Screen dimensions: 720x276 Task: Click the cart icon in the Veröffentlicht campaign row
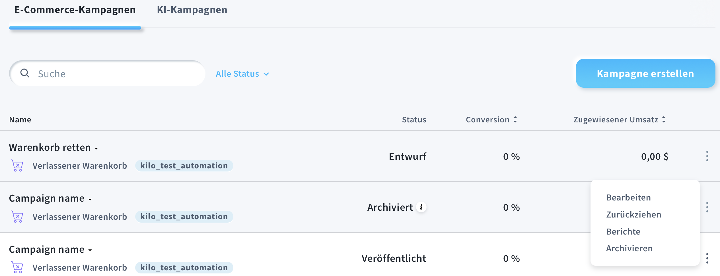[17, 267]
